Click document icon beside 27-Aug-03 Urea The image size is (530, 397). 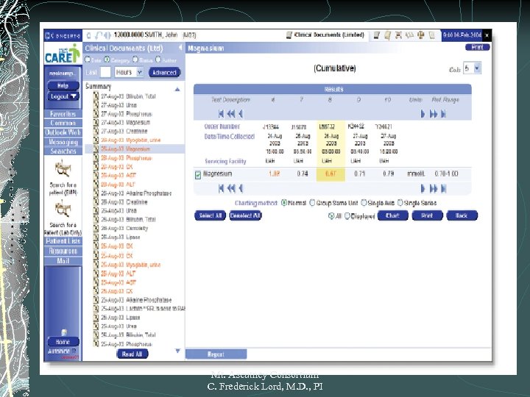point(96,105)
